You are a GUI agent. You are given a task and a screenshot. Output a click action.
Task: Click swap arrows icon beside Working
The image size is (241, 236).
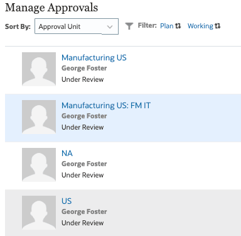point(218,26)
